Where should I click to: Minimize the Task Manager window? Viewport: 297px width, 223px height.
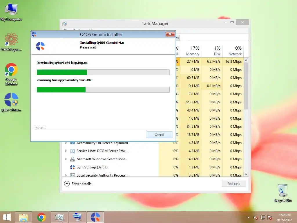pyautogui.click(x=224, y=22)
